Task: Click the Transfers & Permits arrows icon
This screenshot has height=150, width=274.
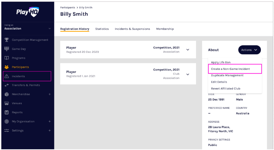Action: click(7, 85)
